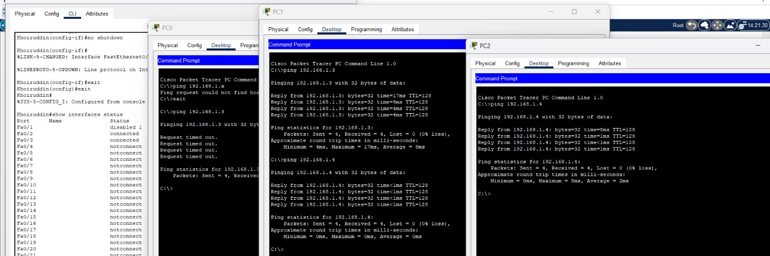Click the last 'C:\>' prompt in PC0
This screenshot has width=770, height=256.
click(x=166, y=188)
